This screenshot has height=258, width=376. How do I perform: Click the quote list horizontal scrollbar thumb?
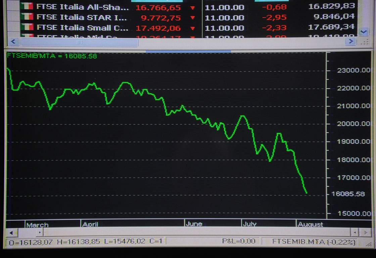pos(79,42)
